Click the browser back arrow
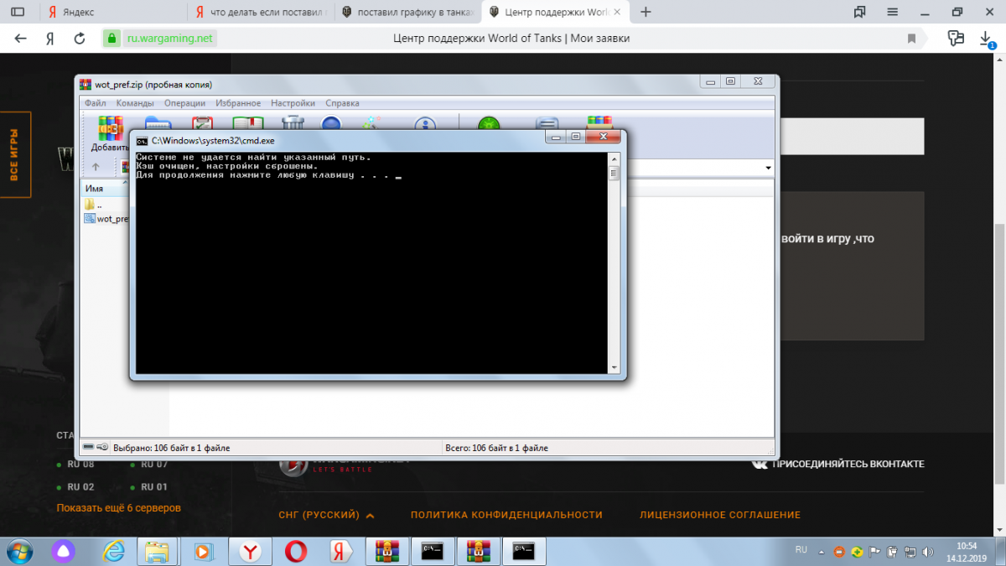Image resolution: width=1006 pixels, height=566 pixels. coord(21,39)
